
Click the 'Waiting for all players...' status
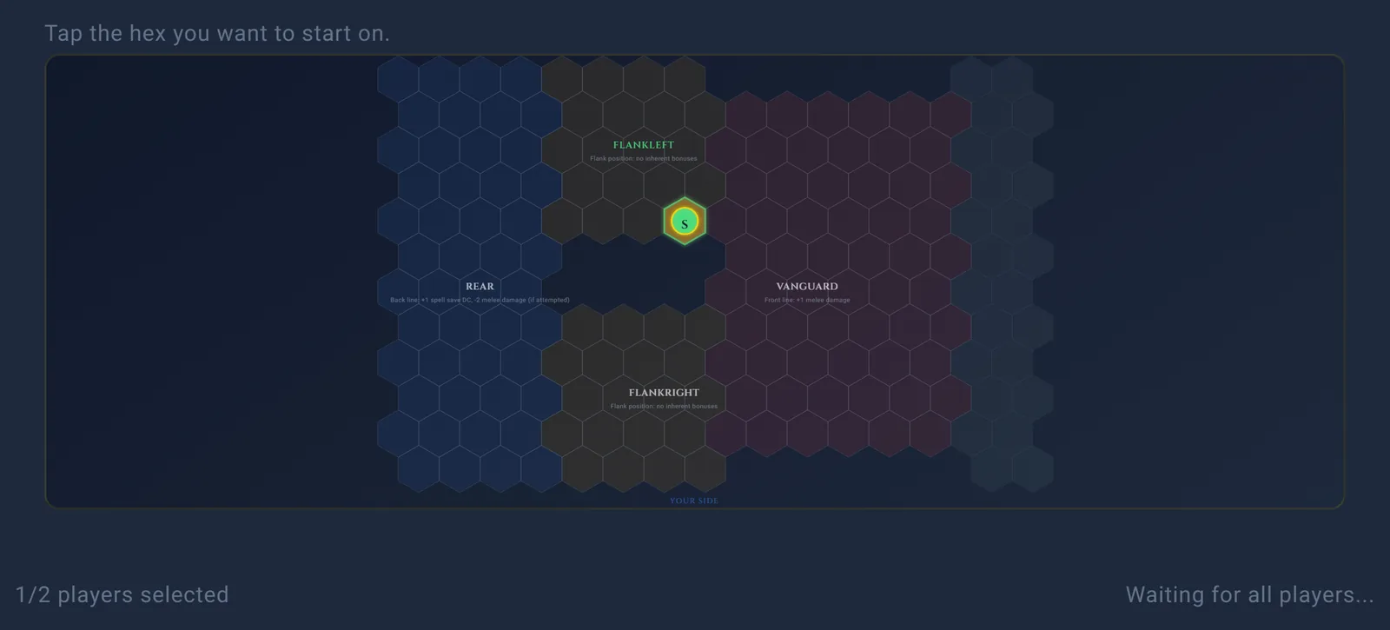click(x=1250, y=594)
